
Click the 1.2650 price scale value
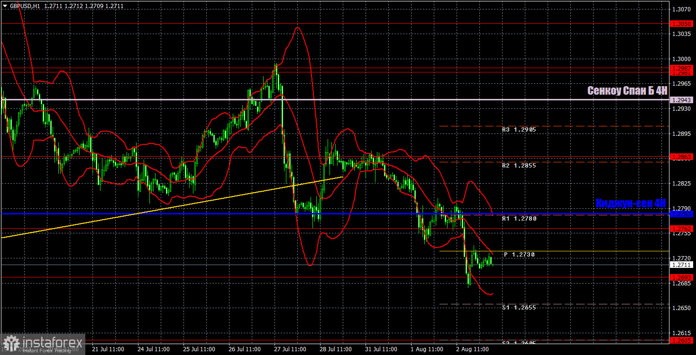pos(682,308)
